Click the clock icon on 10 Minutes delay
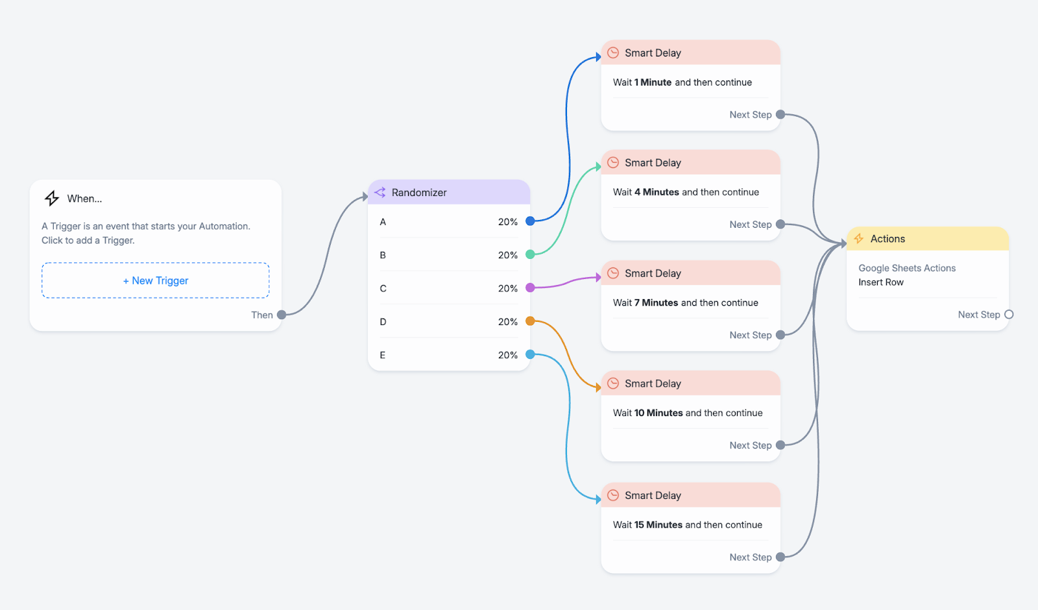This screenshot has height=610, width=1038. tap(613, 384)
